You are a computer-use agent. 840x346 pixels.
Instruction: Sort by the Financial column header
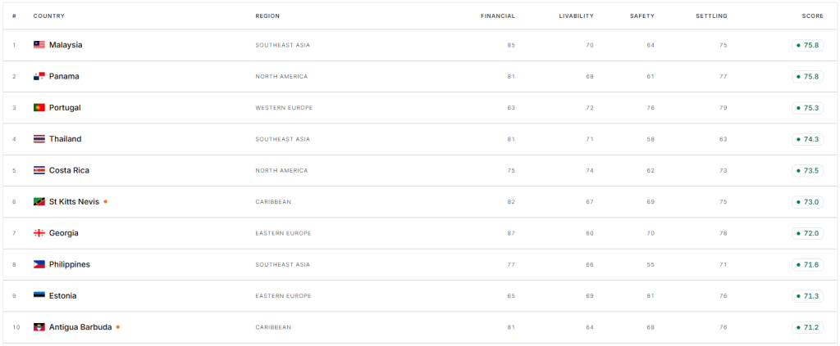498,16
